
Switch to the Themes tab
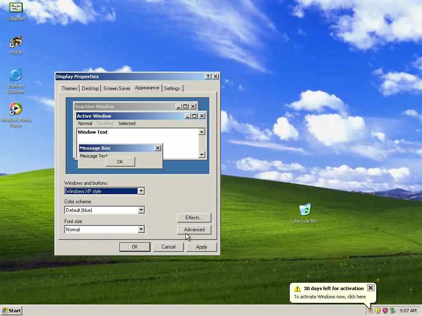pyautogui.click(x=69, y=88)
